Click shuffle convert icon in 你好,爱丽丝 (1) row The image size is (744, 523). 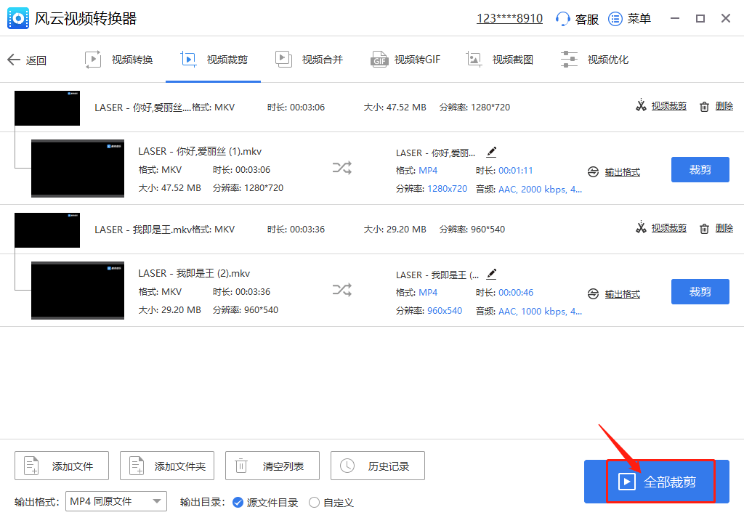click(x=342, y=168)
